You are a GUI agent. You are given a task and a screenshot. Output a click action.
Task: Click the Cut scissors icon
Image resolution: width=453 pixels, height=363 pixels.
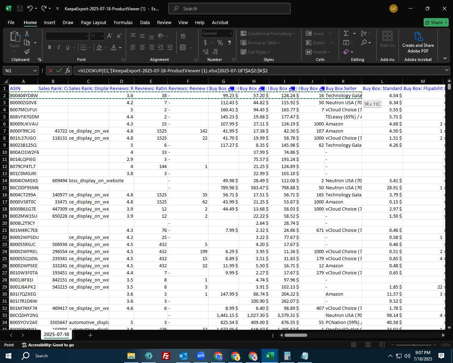(27, 33)
